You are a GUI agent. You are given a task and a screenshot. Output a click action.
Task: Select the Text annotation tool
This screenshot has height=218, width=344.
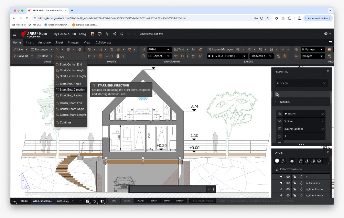(179, 50)
